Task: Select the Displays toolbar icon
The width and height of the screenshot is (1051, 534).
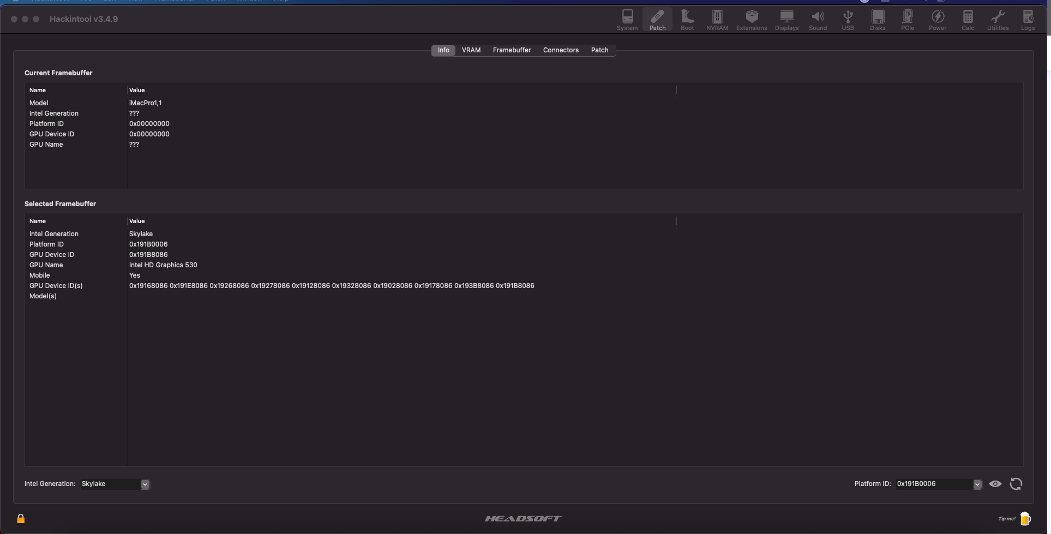Action: click(x=786, y=20)
